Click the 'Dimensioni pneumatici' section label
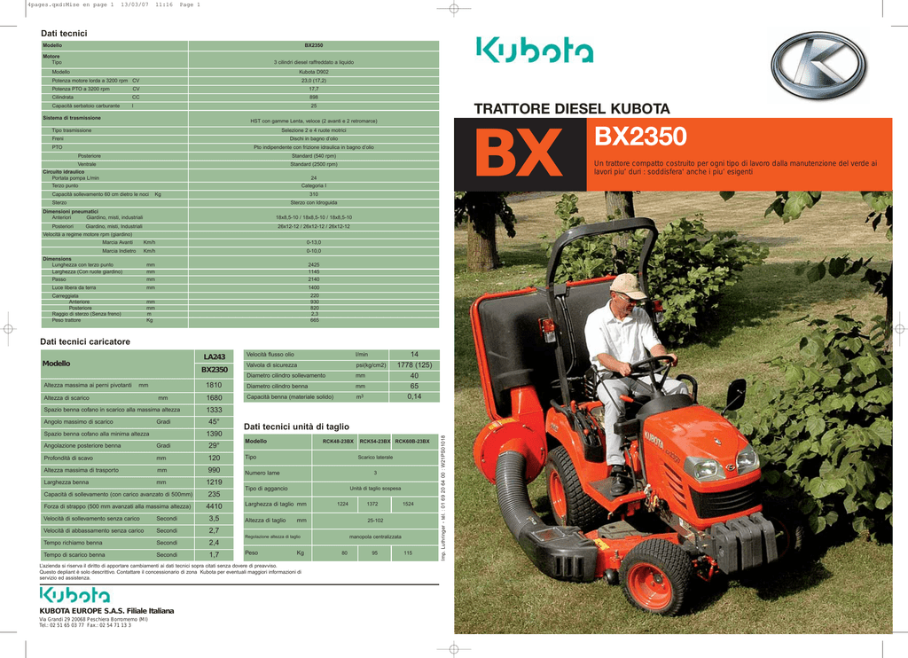The width and height of the screenshot is (908, 658). [71, 211]
